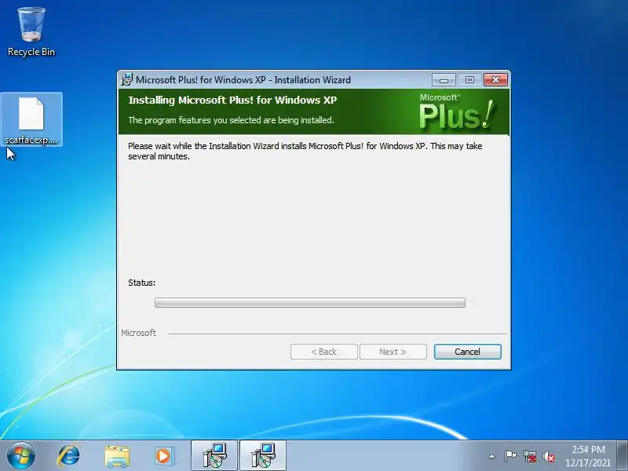Click Show Desktop strip at taskbar end

tap(623, 455)
